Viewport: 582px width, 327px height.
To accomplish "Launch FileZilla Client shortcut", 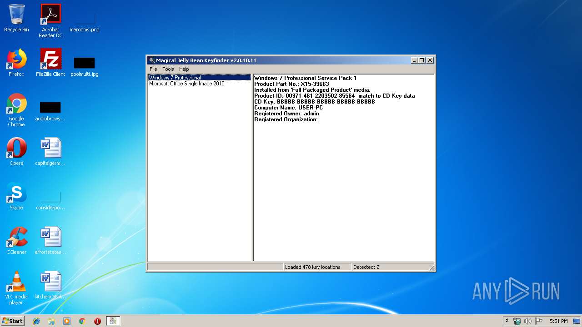I will click(x=50, y=63).
